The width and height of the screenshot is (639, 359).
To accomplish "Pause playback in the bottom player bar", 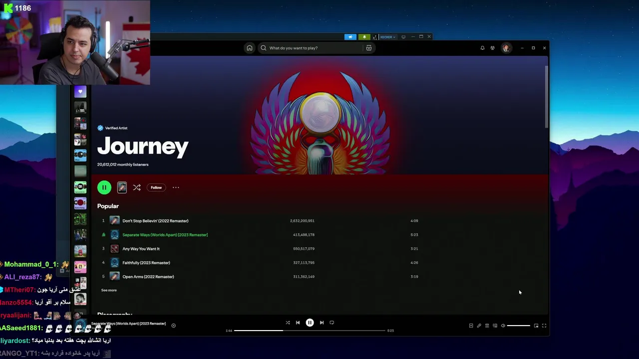I will click(x=310, y=323).
